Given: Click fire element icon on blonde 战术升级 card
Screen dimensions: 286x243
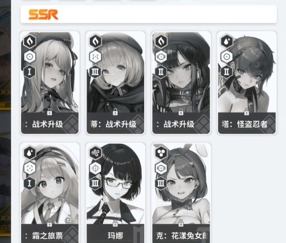Looking at the screenshot, I should [x=30, y=41].
